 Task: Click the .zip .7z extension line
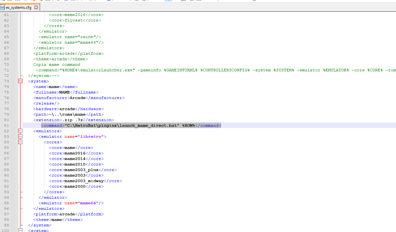73,120
